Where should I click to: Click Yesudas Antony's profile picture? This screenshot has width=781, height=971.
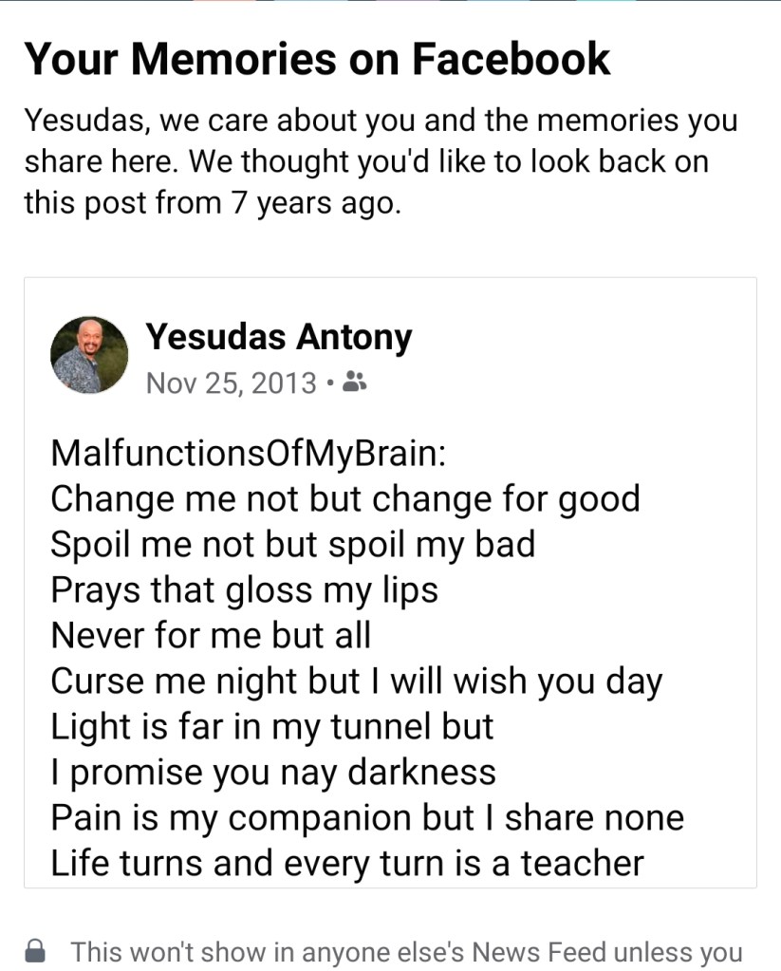[89, 355]
